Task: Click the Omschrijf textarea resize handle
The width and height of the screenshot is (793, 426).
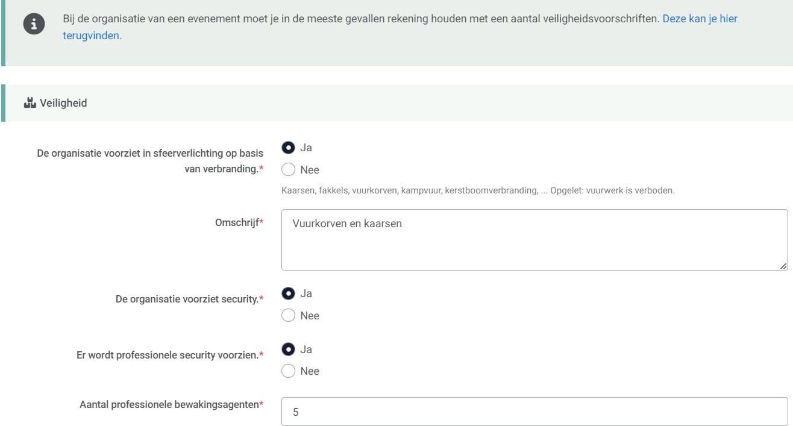Action: point(783,265)
